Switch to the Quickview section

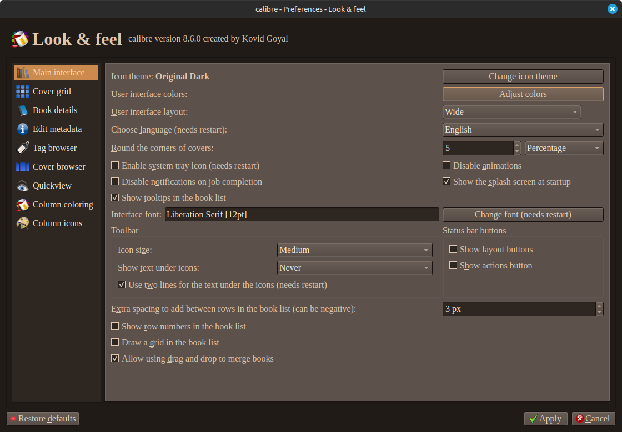click(56, 186)
